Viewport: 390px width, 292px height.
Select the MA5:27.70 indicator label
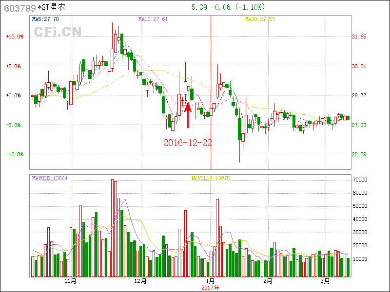click(x=45, y=19)
